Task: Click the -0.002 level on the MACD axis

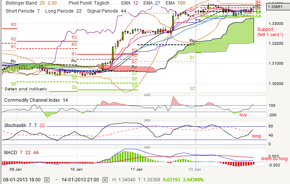Action: click(x=274, y=165)
